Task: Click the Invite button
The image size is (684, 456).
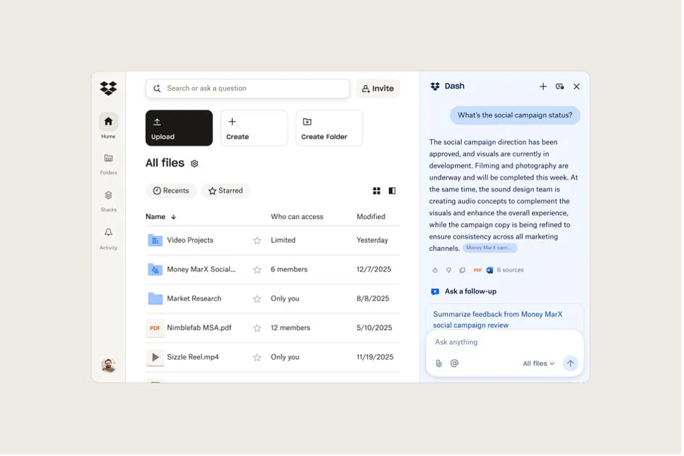Action: click(x=378, y=88)
